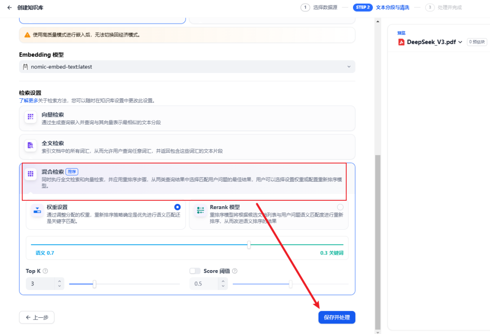Select STEP 2 文本分段与清洗

point(381,8)
